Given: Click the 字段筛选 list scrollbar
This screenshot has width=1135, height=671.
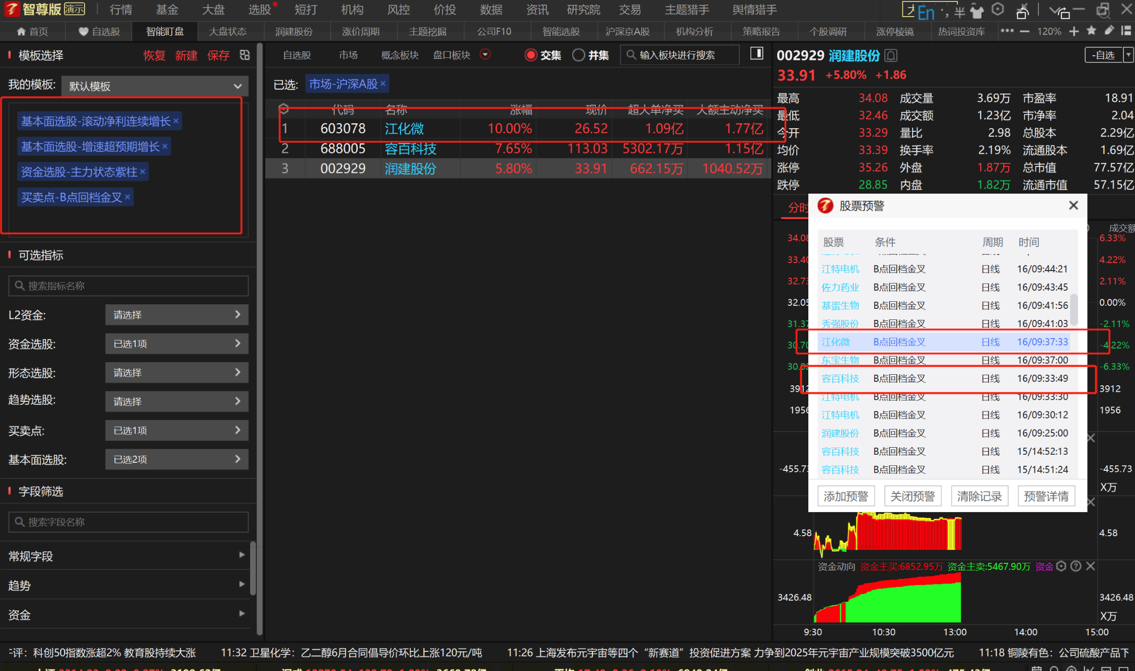Looking at the screenshot, I should pos(253,568).
